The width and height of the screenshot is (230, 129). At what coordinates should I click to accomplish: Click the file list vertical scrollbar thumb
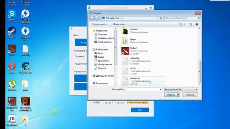(199, 71)
